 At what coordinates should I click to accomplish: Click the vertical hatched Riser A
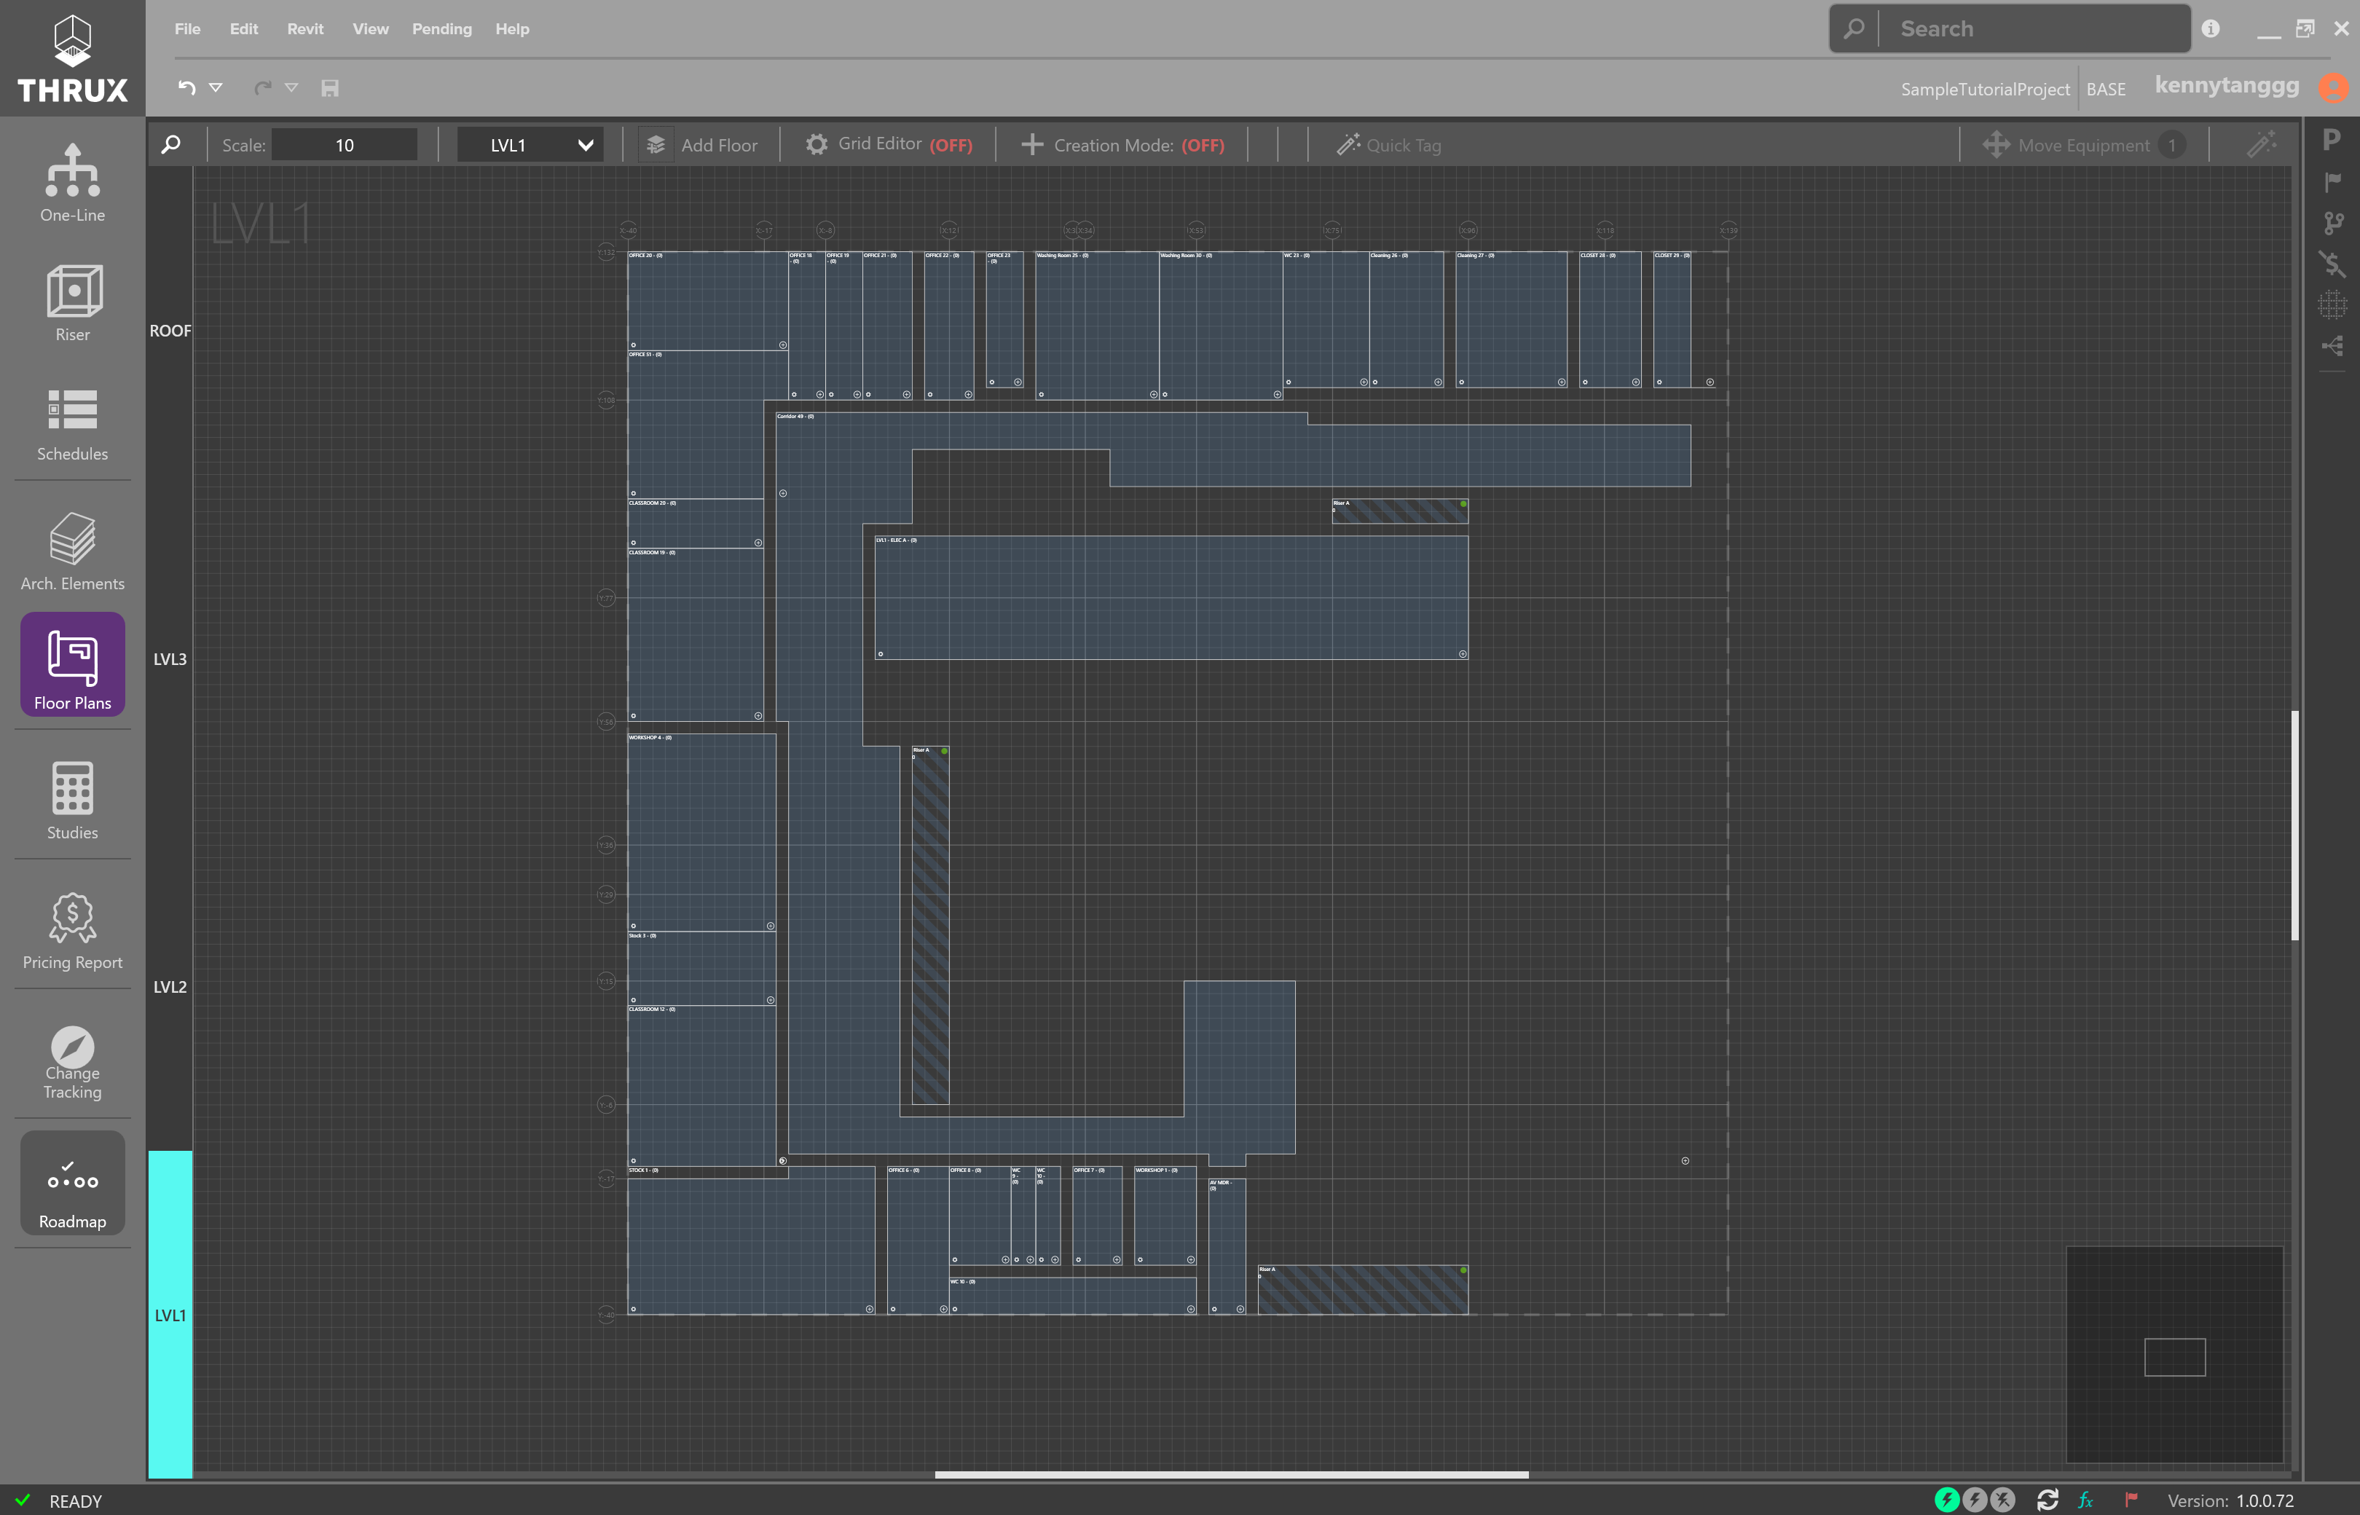[x=929, y=925]
